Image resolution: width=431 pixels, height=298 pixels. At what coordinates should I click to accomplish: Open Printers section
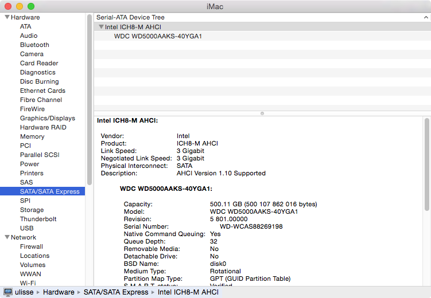tap(32, 173)
